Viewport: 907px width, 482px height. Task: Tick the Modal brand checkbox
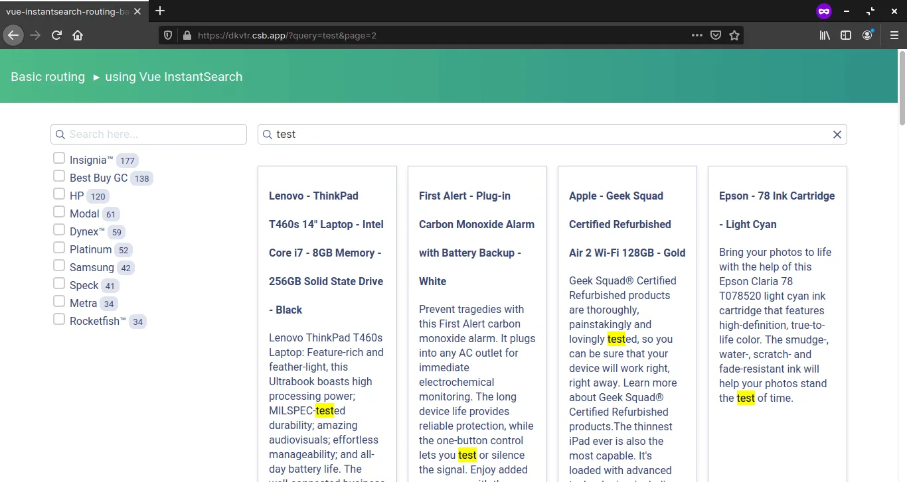(x=59, y=211)
